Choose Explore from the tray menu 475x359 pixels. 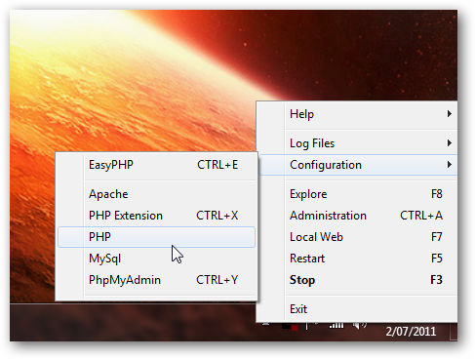[x=358, y=194]
